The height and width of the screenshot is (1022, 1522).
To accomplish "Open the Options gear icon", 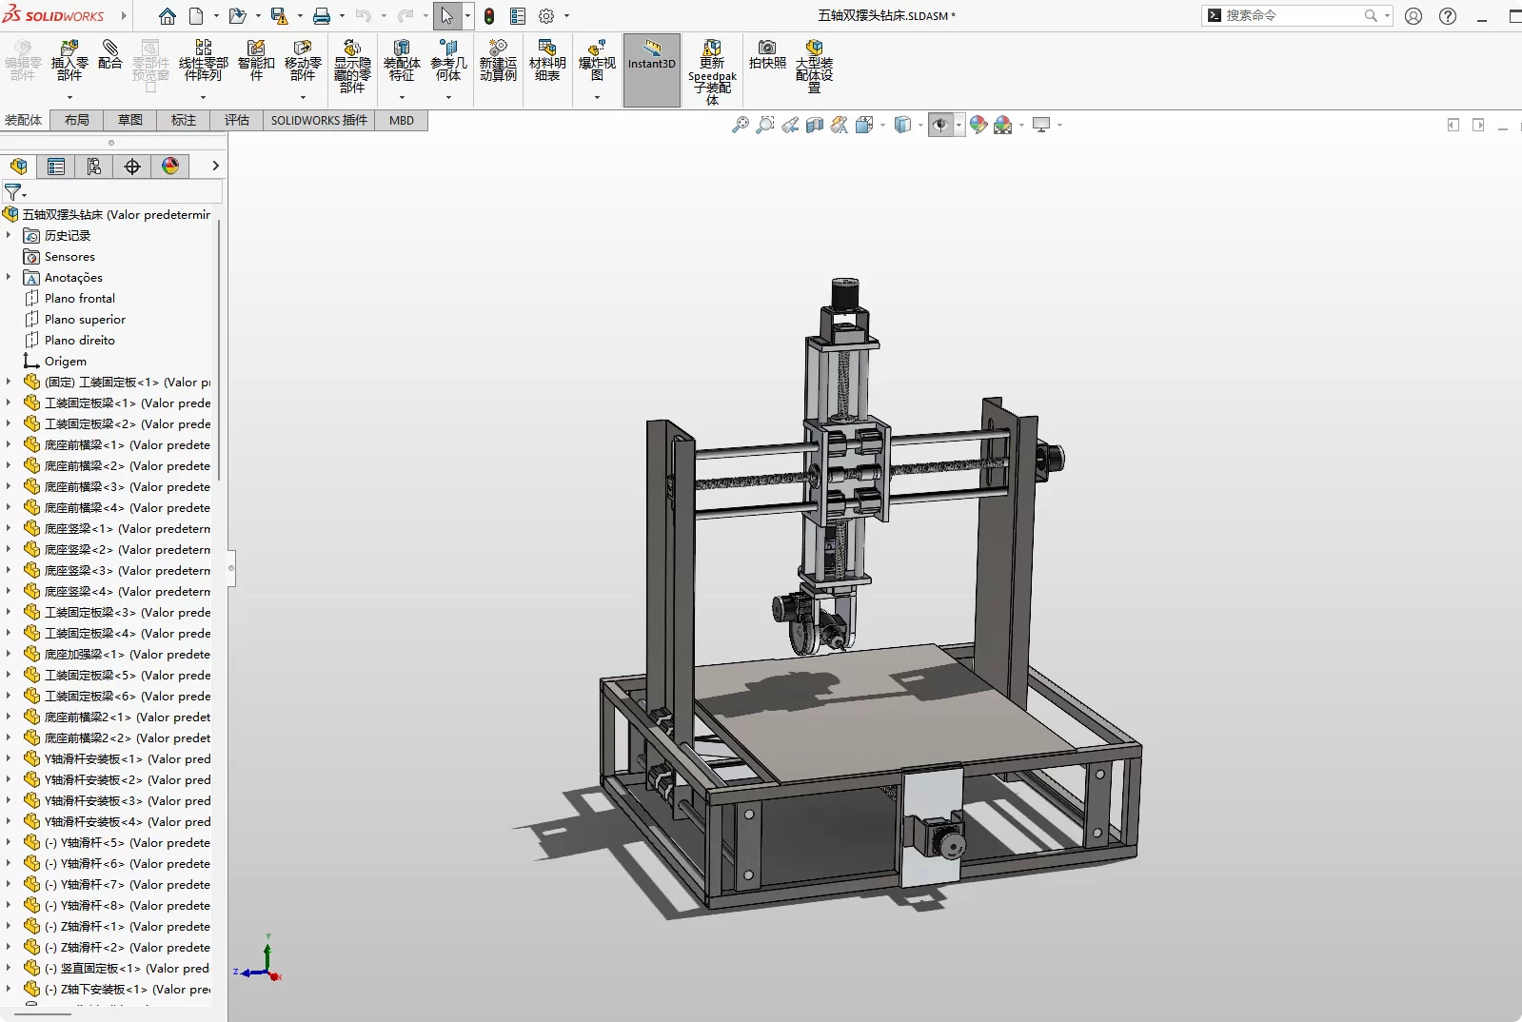I will pyautogui.click(x=546, y=16).
